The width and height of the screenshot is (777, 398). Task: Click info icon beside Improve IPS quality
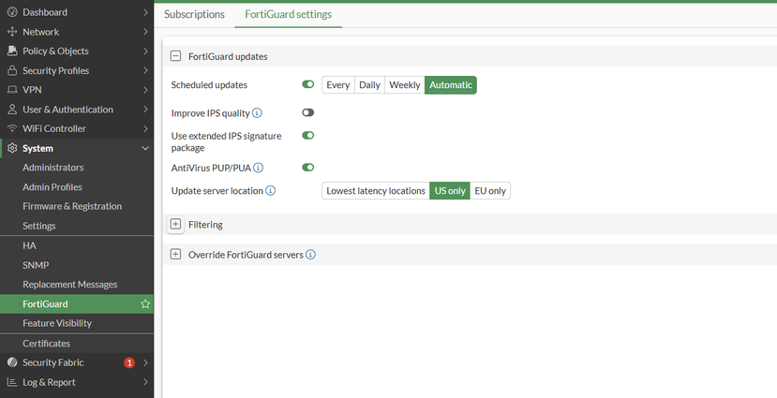click(257, 113)
